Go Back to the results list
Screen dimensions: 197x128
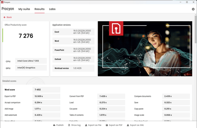[x=8, y=17]
